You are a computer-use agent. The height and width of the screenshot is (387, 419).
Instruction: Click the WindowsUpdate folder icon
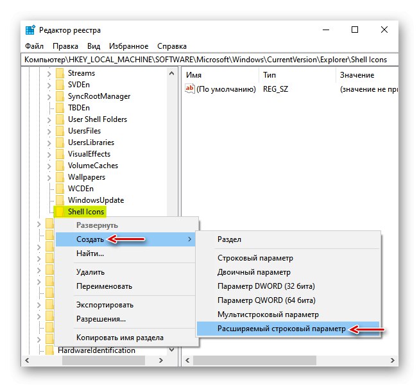pyautogui.click(x=60, y=200)
